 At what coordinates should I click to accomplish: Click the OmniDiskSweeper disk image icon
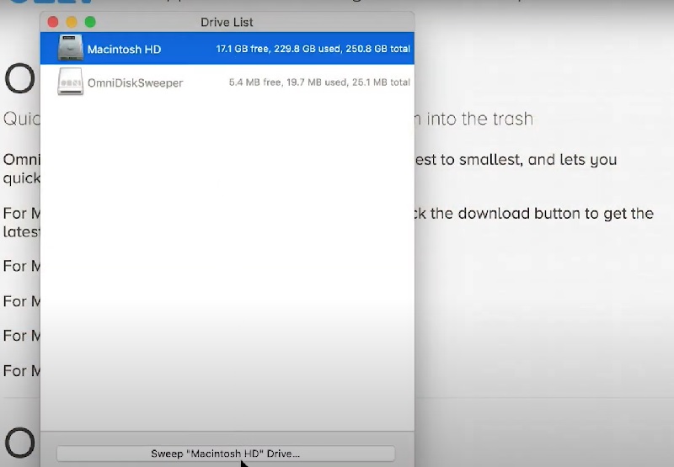click(71, 82)
